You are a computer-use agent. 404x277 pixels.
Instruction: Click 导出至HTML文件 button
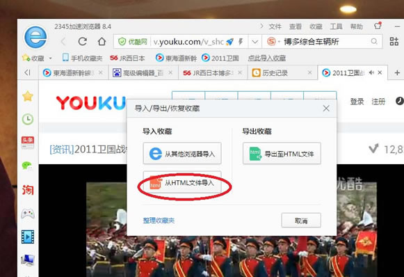pos(282,153)
